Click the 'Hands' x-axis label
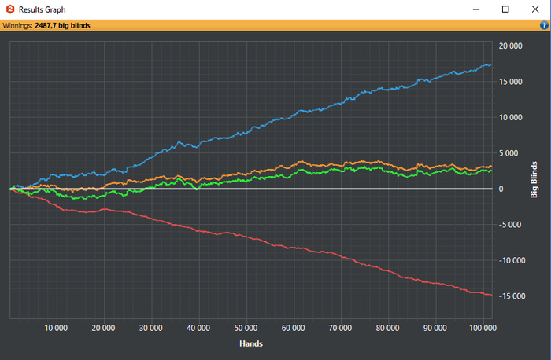 (x=251, y=343)
